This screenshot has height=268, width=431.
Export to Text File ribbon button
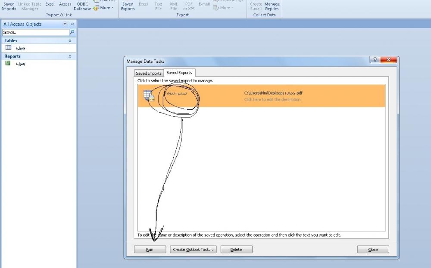click(158, 6)
